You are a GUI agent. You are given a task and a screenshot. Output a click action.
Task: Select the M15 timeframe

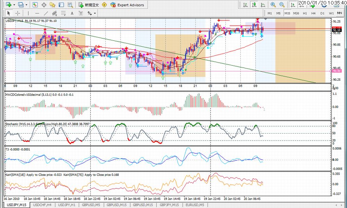(x=287, y=13)
